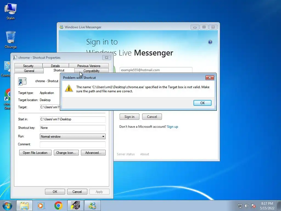This screenshot has width=281, height=211.
Task: Switch to the Compatibility tab
Action: pyautogui.click(x=91, y=71)
